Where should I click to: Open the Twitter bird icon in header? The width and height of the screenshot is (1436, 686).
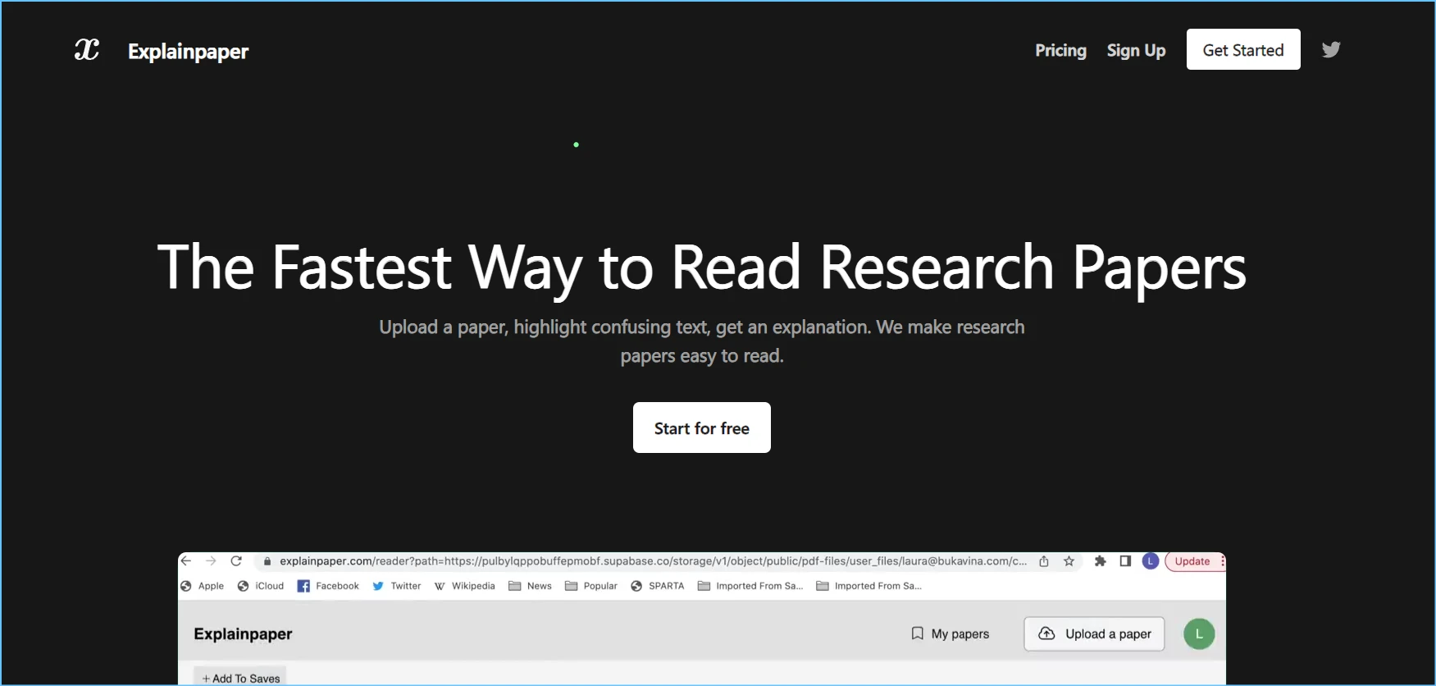1331,49
